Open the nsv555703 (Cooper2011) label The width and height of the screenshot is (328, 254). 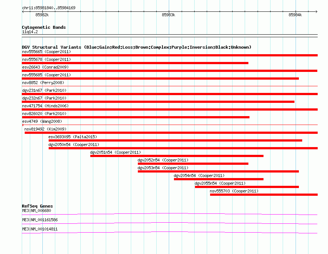point(234,191)
